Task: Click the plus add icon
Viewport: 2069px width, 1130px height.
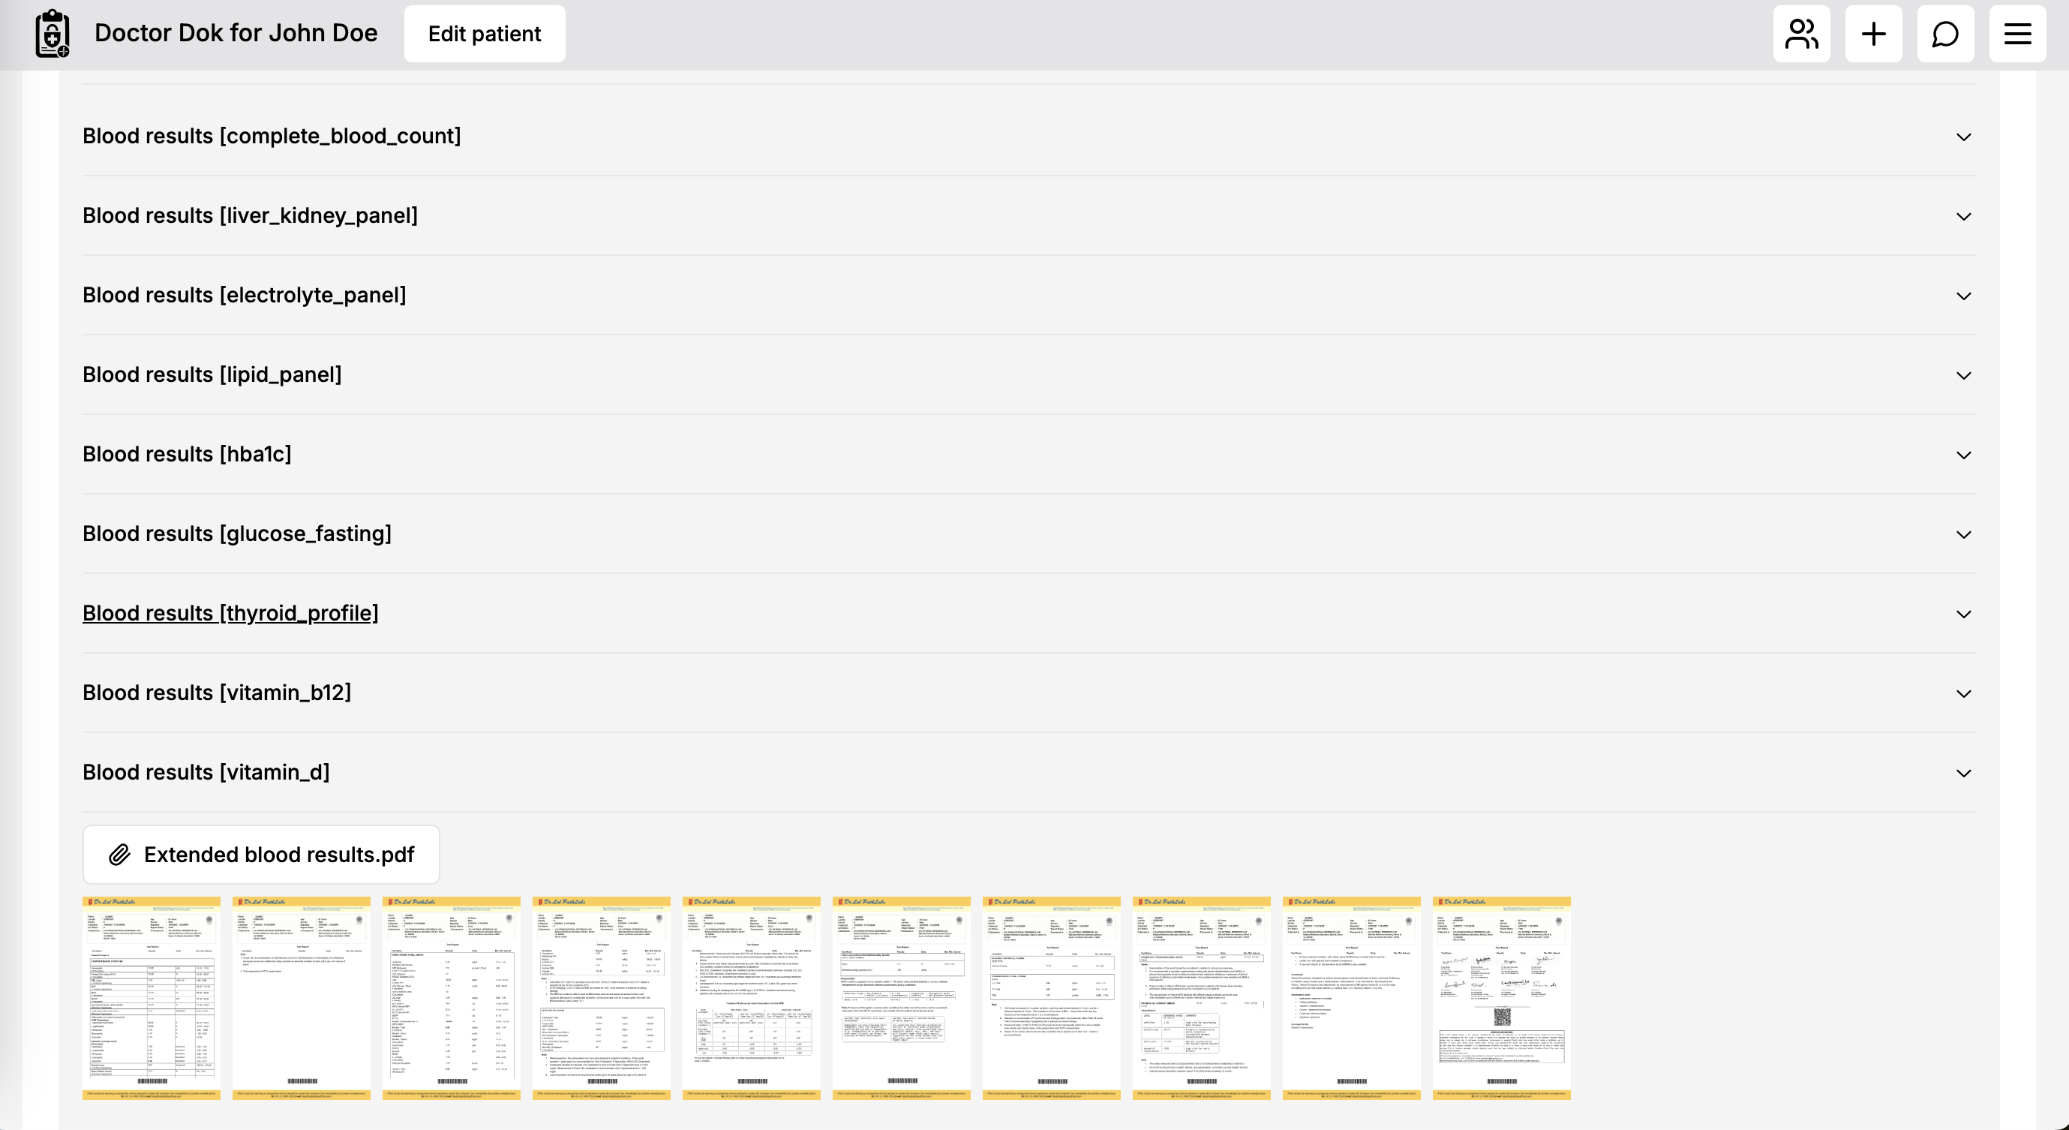Action: click(x=1873, y=34)
